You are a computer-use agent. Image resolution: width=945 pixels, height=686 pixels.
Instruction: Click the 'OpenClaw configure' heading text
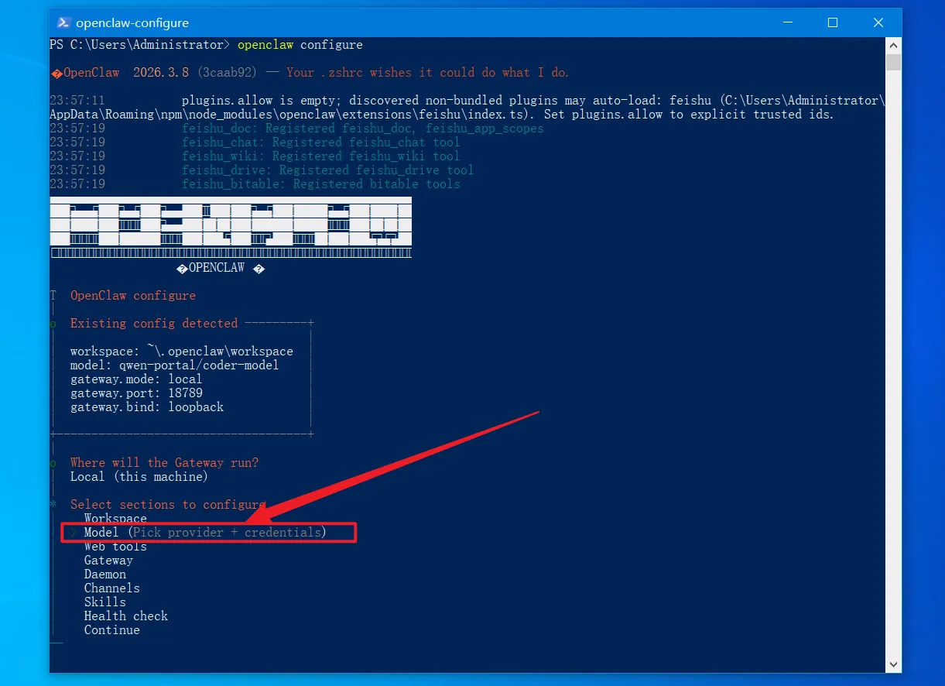click(x=133, y=295)
